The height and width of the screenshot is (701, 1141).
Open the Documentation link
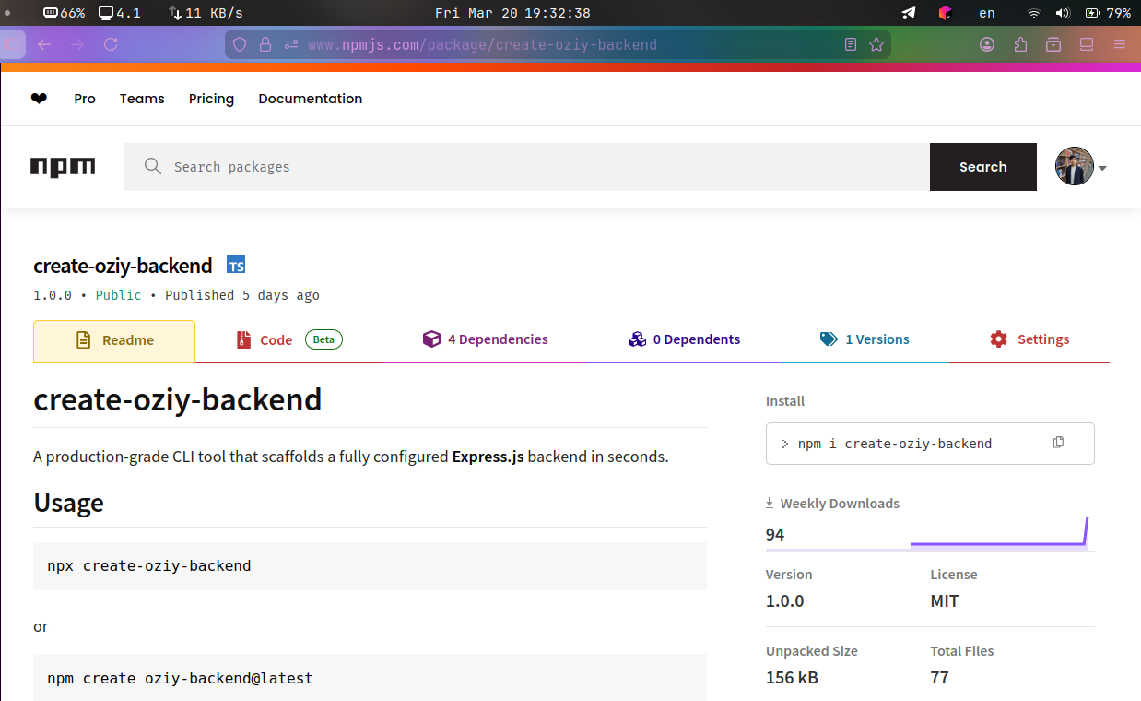coord(310,99)
